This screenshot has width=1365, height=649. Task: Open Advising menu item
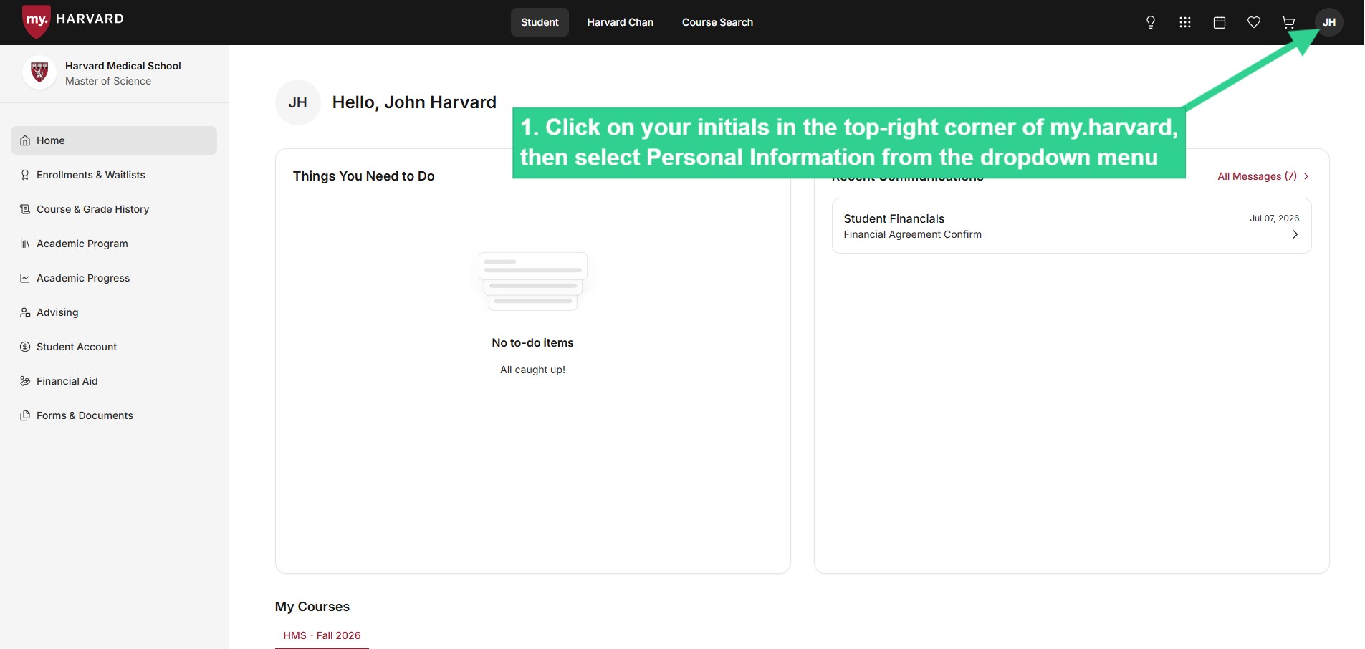(x=114, y=312)
